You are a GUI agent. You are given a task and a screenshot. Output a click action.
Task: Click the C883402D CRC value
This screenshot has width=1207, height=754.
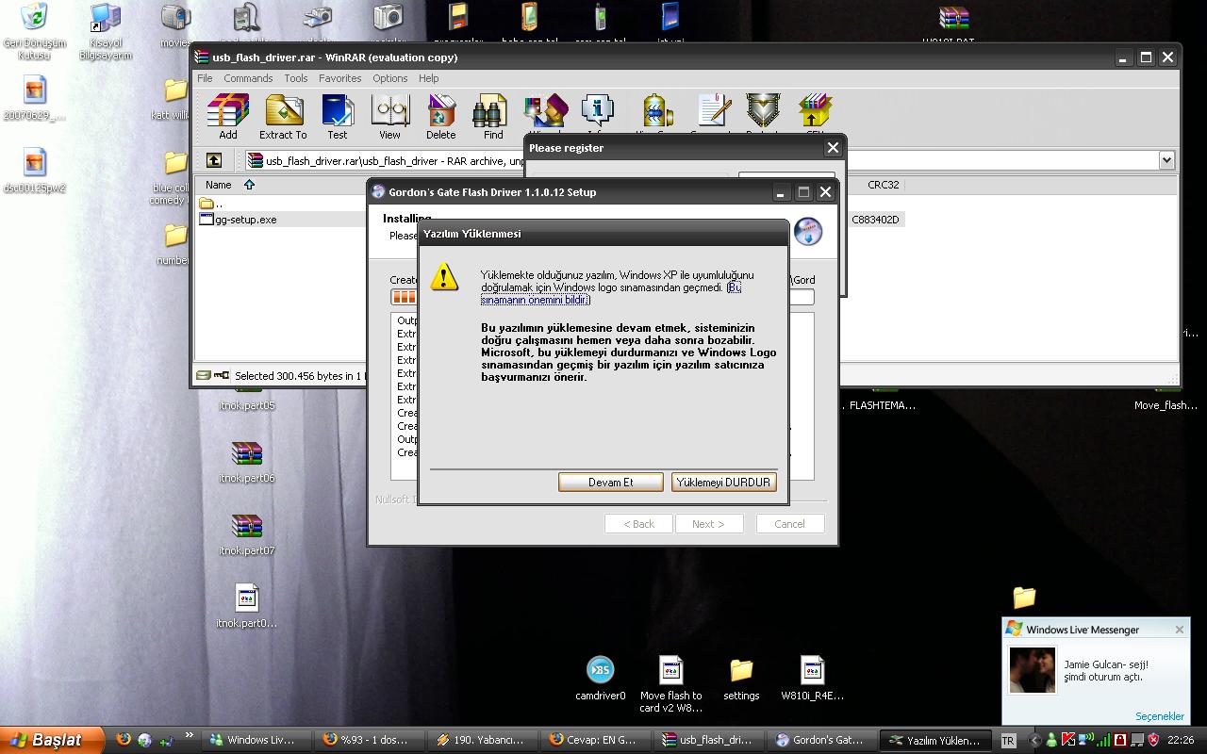876,220
